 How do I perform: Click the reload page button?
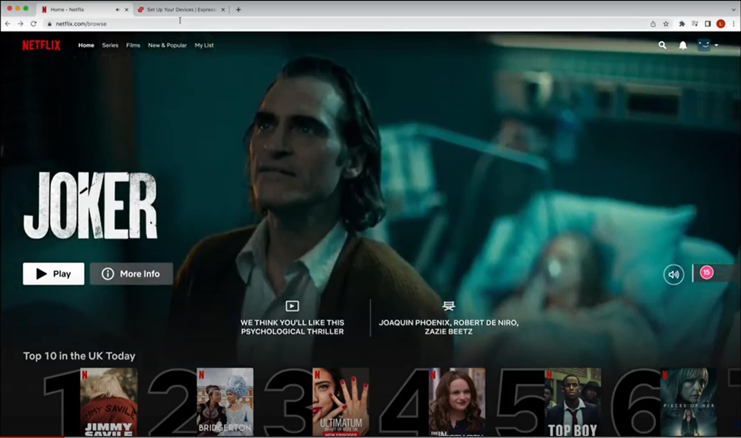click(x=33, y=24)
